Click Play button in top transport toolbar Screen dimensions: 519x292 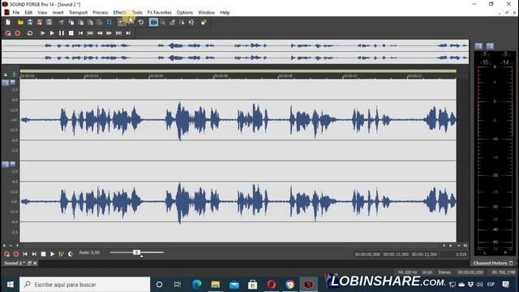point(52,33)
